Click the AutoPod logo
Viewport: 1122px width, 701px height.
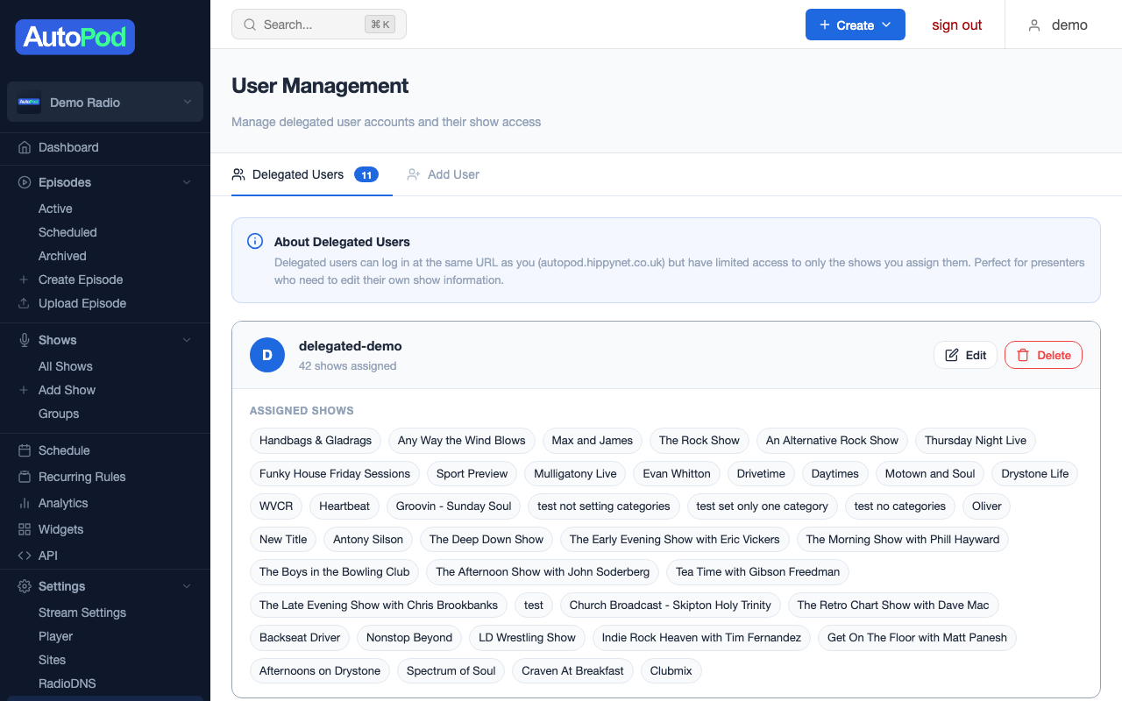tap(75, 38)
